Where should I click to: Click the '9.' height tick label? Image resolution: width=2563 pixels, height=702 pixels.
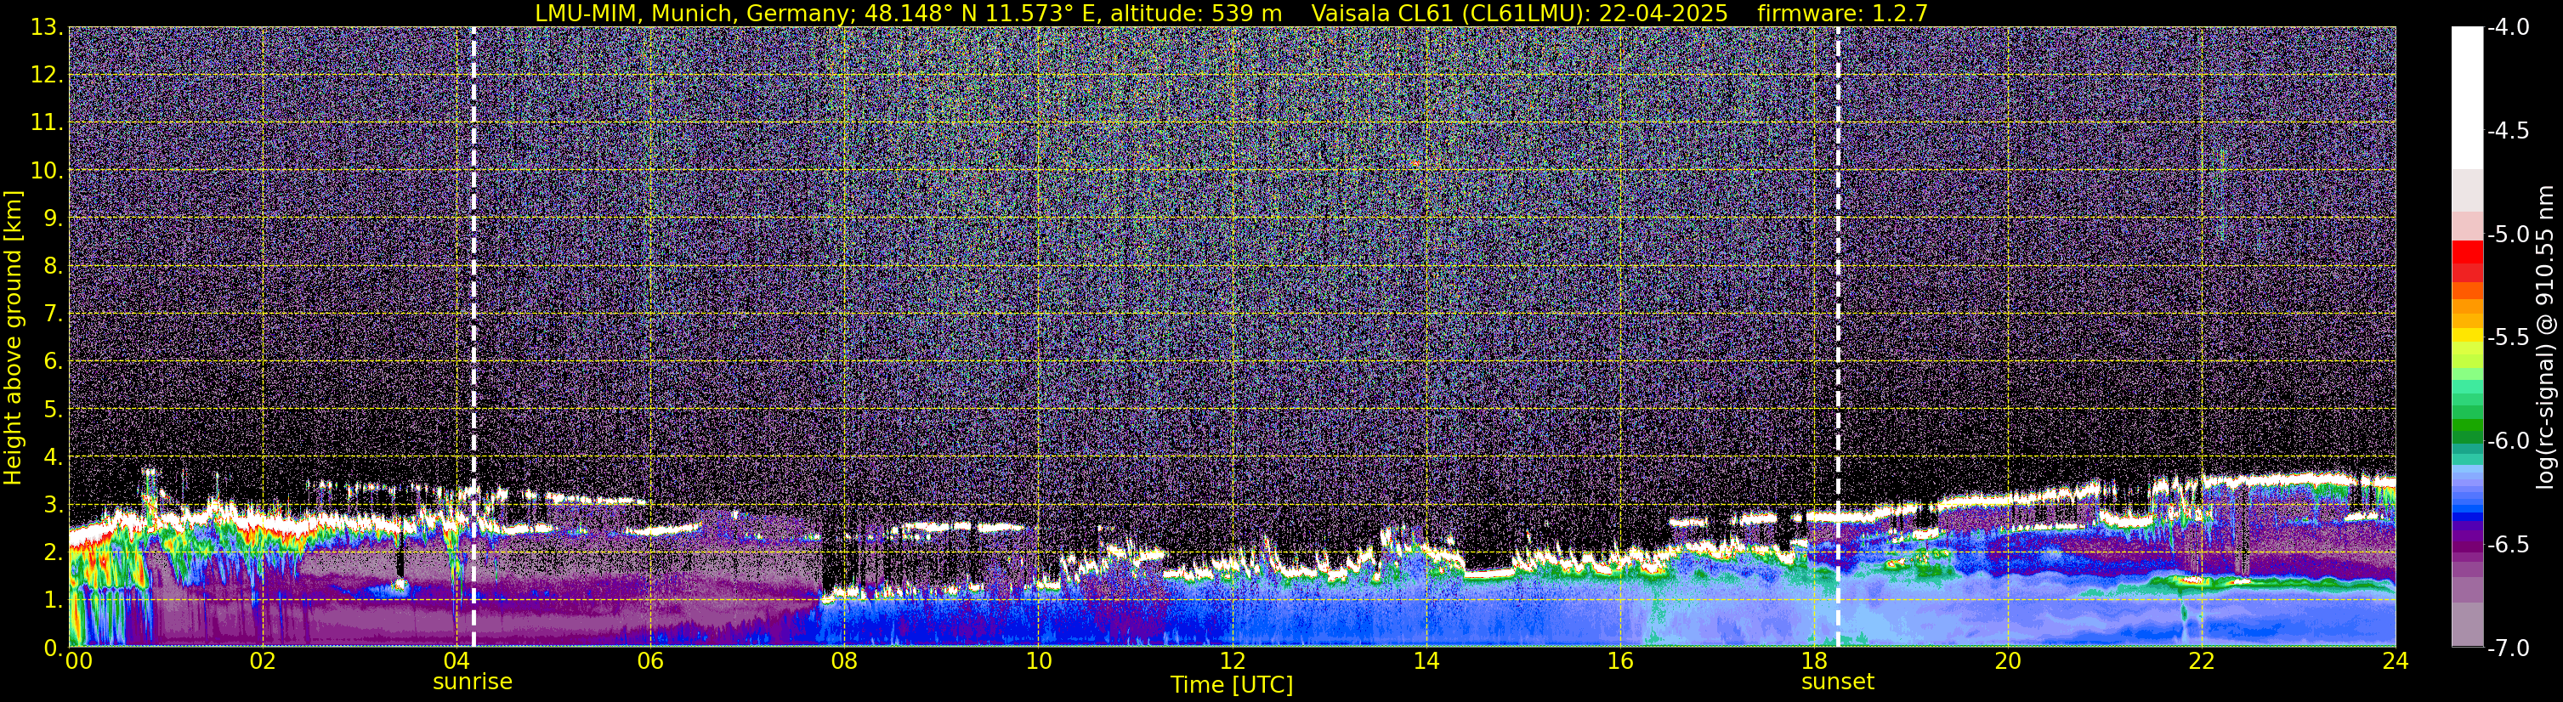coord(54,218)
